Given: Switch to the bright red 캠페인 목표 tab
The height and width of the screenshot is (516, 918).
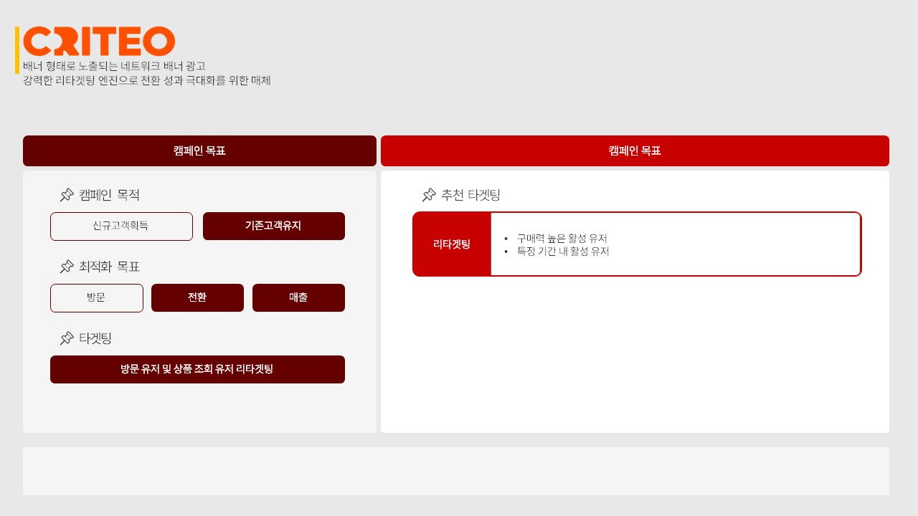Looking at the screenshot, I should click(x=635, y=151).
